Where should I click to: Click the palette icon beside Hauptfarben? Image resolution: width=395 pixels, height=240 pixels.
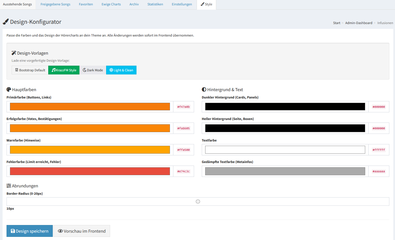point(9,89)
